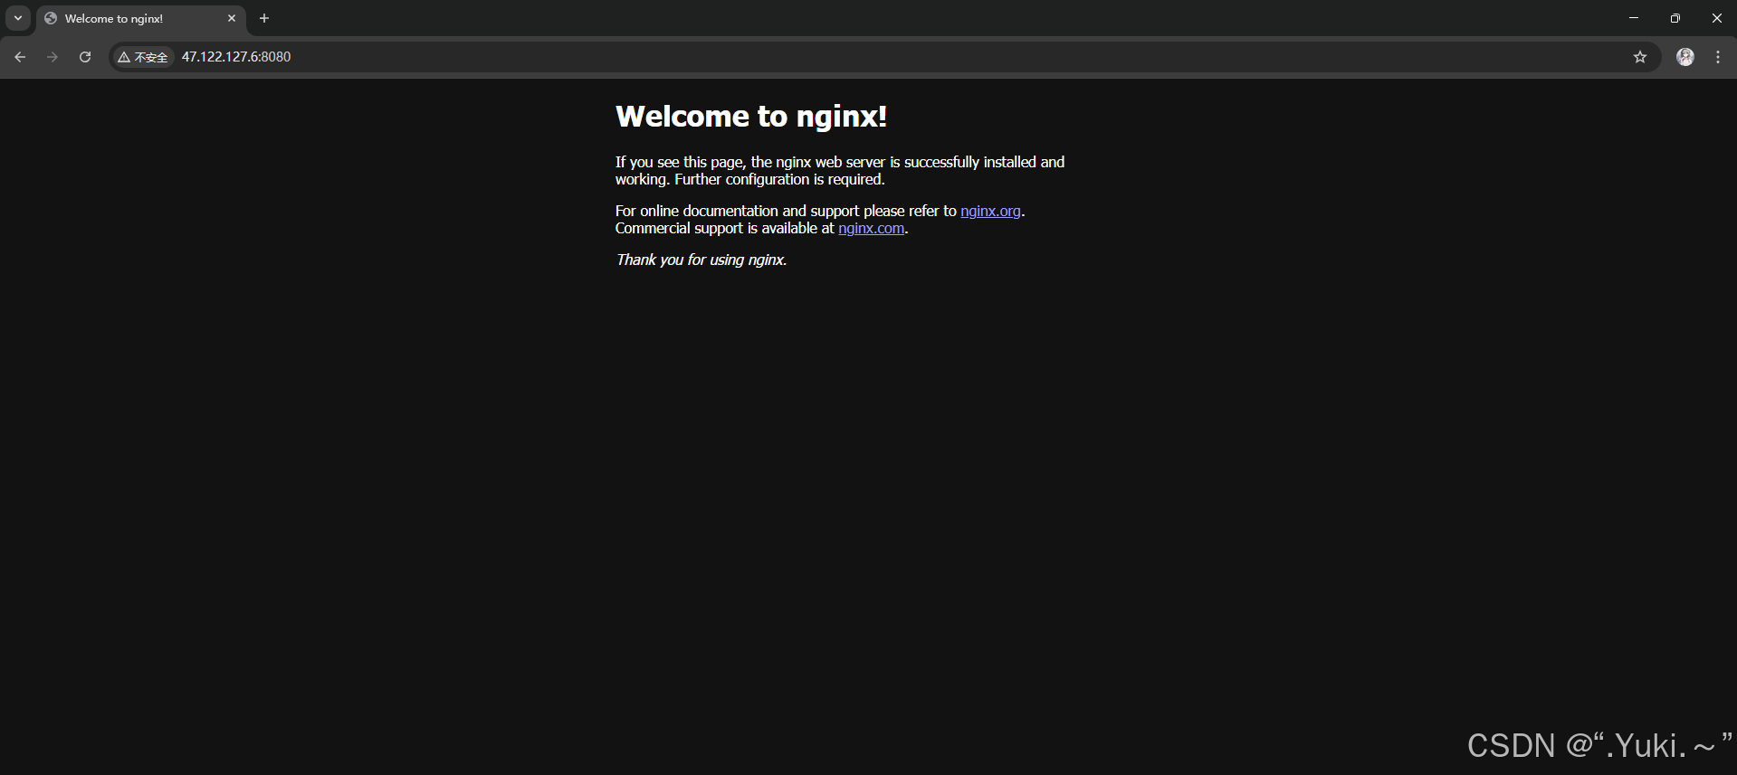Select the Welcome to nginx! tab
The width and height of the screenshot is (1737, 775).
[x=141, y=18]
